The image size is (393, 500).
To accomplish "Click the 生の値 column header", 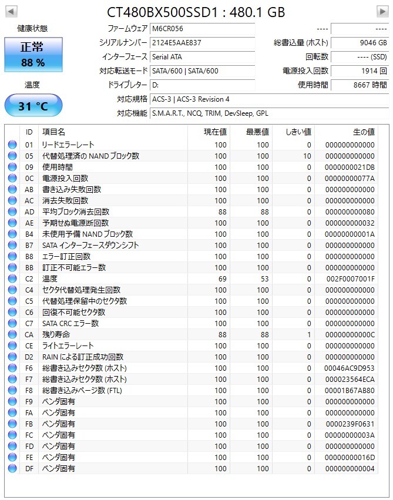I will pyautogui.click(x=346, y=132).
